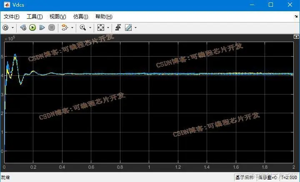This screenshot has height=182, width=300.
Task: Click the MATLAB logo in the title bar
Action: pos(7,5)
